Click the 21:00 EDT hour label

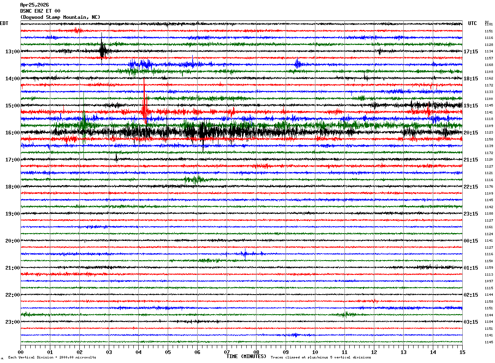click(12, 268)
